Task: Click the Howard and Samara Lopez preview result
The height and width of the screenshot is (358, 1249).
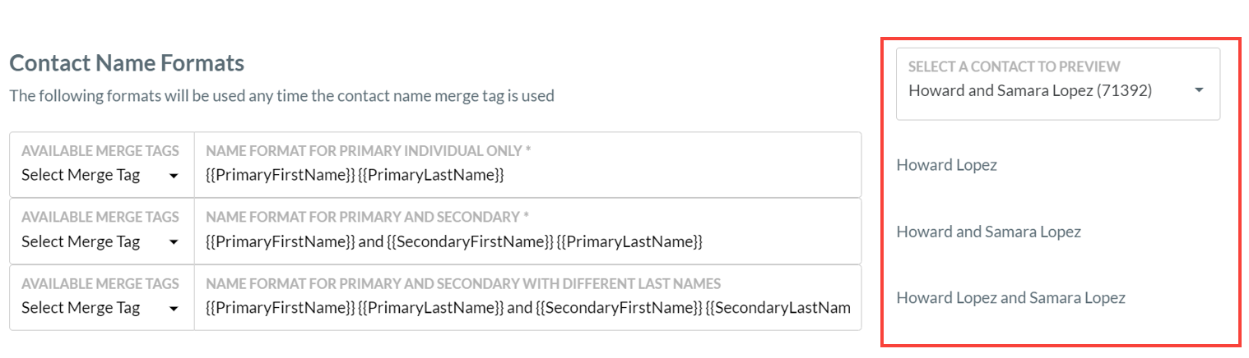Action: tap(988, 232)
